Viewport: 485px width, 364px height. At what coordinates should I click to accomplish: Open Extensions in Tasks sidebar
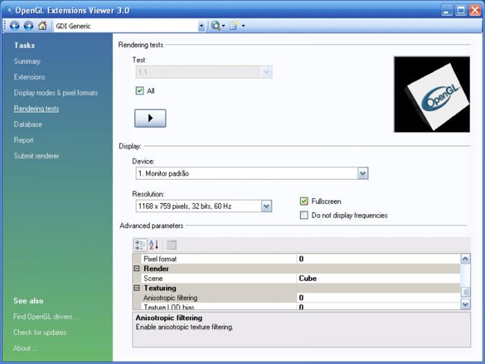[x=29, y=77]
